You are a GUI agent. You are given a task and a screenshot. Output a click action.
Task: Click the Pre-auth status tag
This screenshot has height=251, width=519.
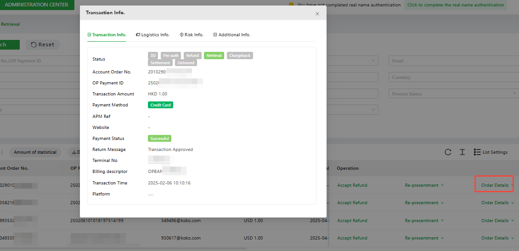point(171,56)
